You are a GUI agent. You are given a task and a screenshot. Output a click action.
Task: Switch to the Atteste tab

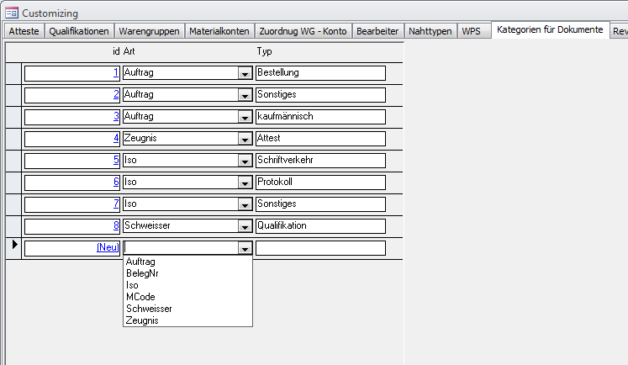tap(24, 31)
